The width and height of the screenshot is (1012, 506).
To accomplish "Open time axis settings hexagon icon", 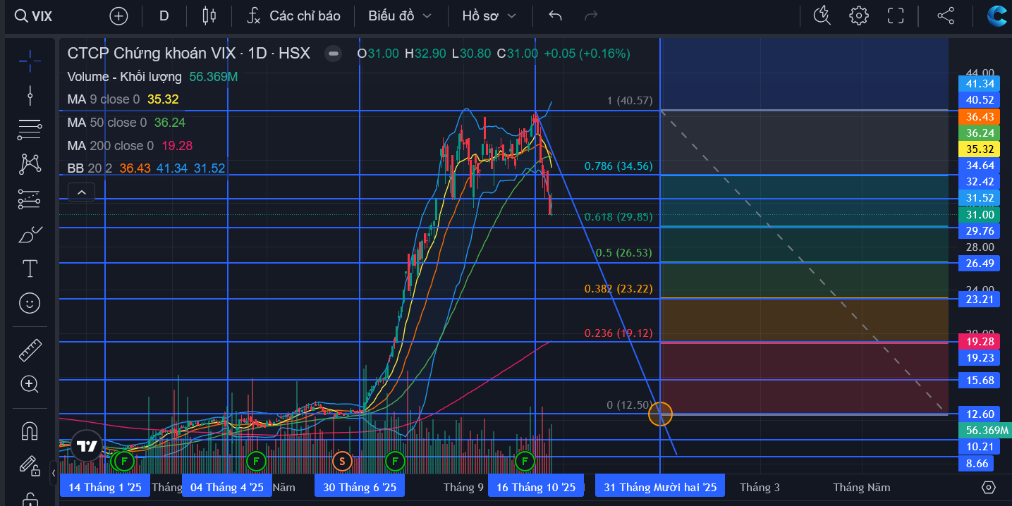I will [x=989, y=487].
